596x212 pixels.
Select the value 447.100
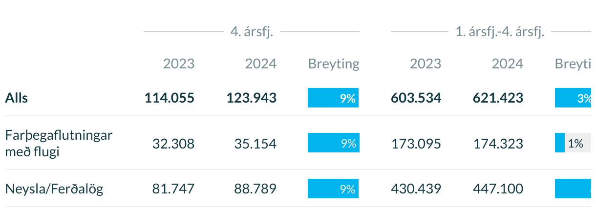(498, 189)
